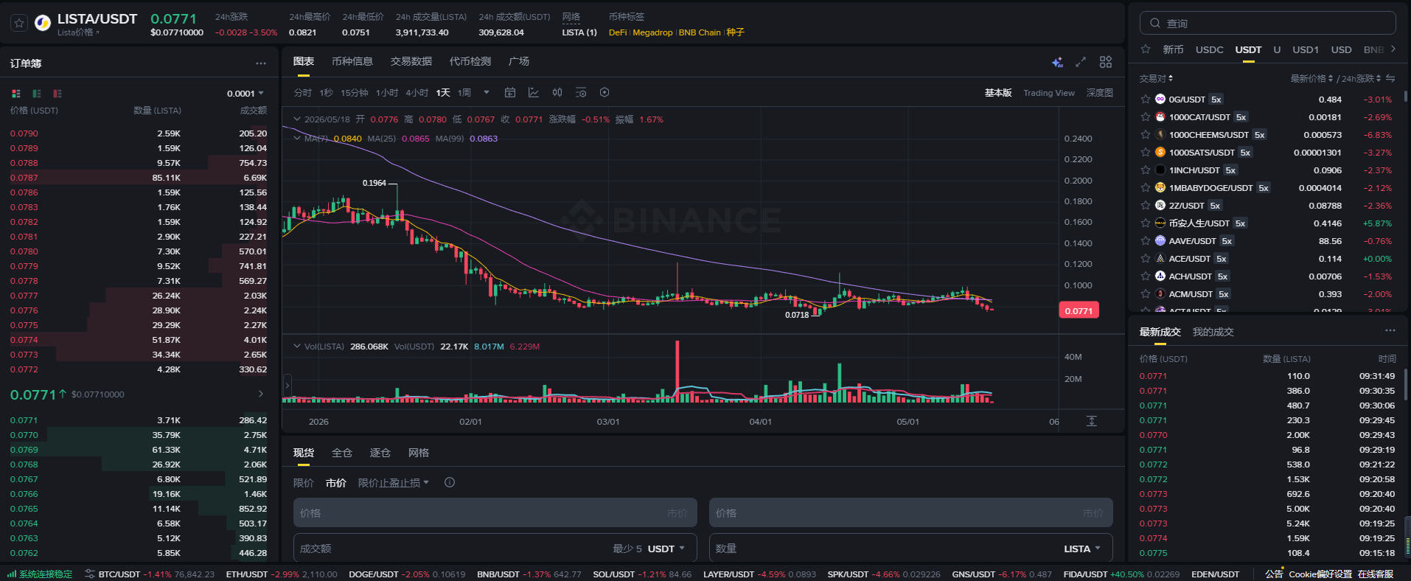Click the 成交额 amount input field
The height and width of the screenshot is (581, 1411).
[495, 549]
